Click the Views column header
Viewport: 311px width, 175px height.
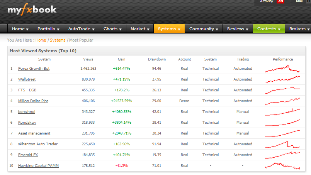[88, 59]
